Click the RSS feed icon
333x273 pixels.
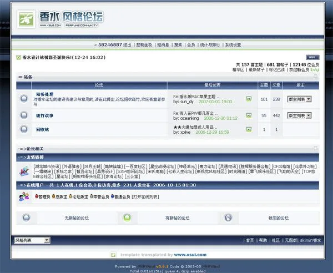312,57
